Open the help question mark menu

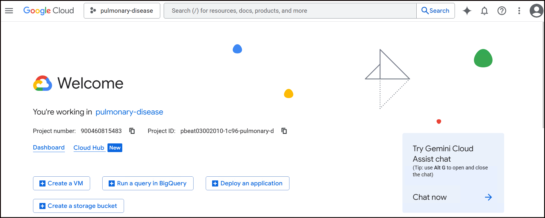[502, 11]
